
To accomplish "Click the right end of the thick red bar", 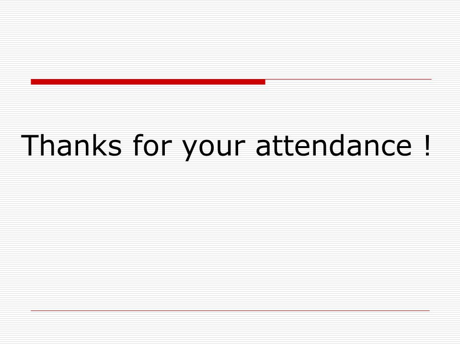I will coord(264,82).
